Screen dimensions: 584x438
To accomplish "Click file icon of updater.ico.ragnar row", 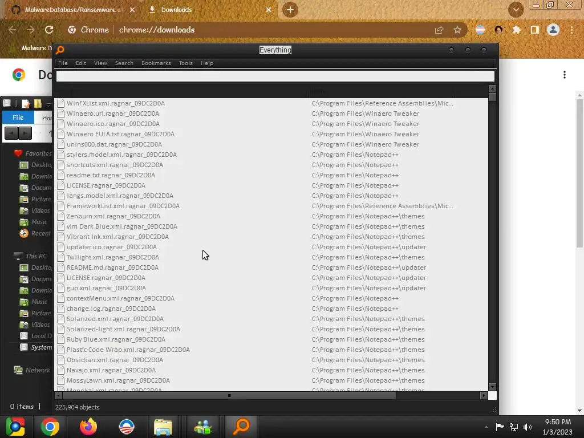I will click(60, 247).
